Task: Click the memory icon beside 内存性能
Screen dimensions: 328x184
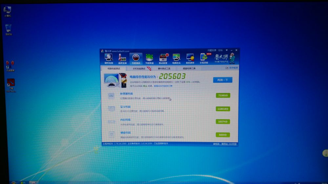Action: point(111,121)
